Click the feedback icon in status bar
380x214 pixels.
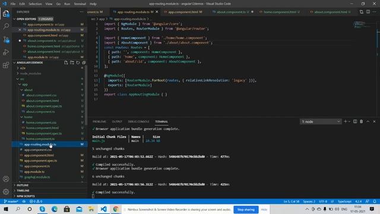pos(368,202)
